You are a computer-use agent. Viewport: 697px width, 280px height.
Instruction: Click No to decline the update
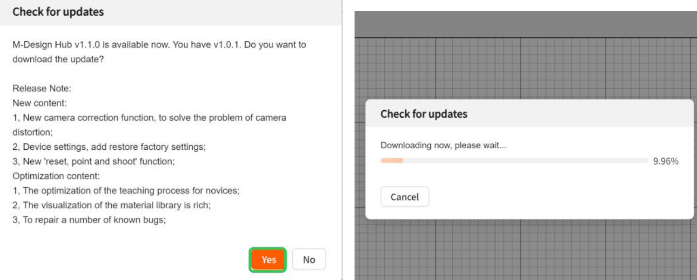tap(309, 260)
